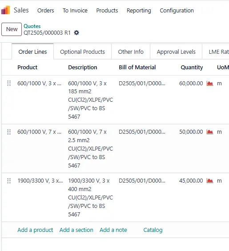The width and height of the screenshot is (229, 251).
Task: Open the Sales app home icon
Action: coord(5,10)
